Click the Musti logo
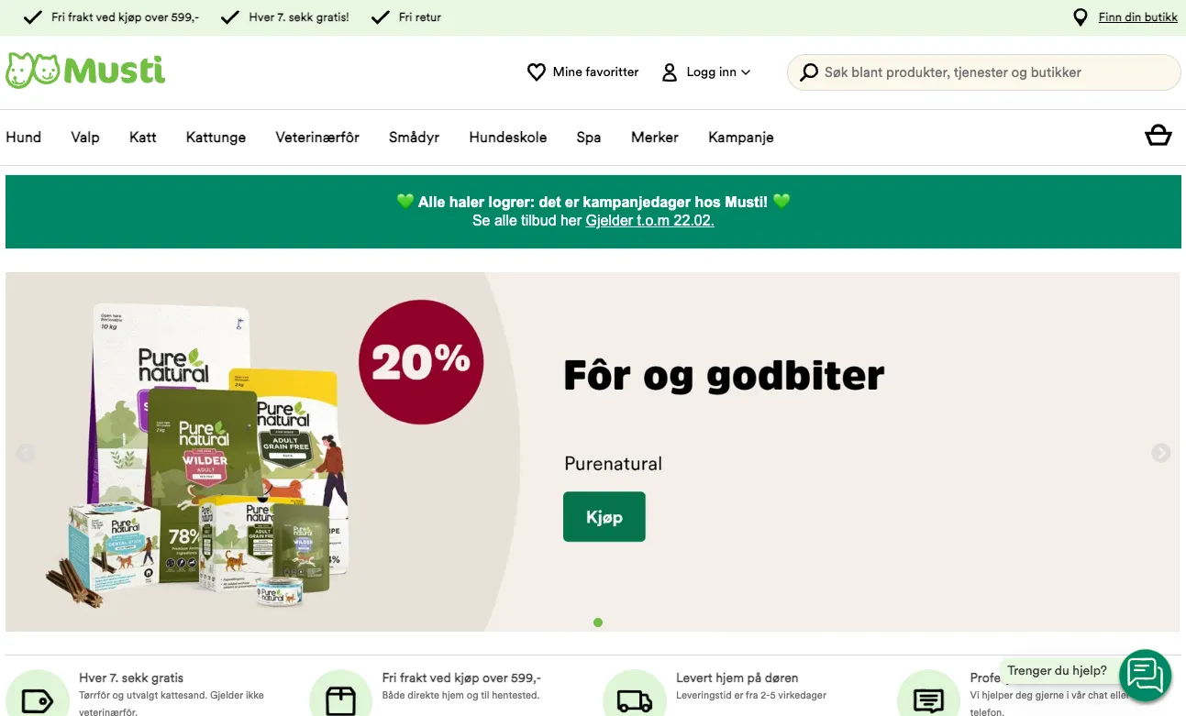The height and width of the screenshot is (716, 1186). 85,71
